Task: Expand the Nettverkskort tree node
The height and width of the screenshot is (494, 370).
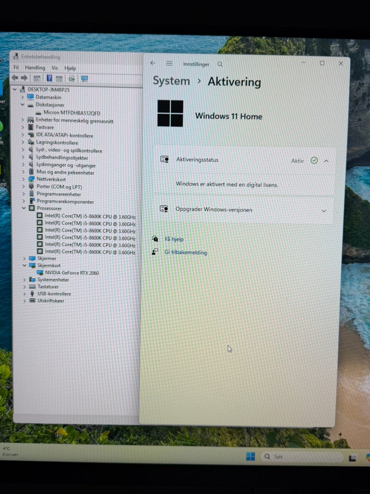Action: [x=23, y=179]
